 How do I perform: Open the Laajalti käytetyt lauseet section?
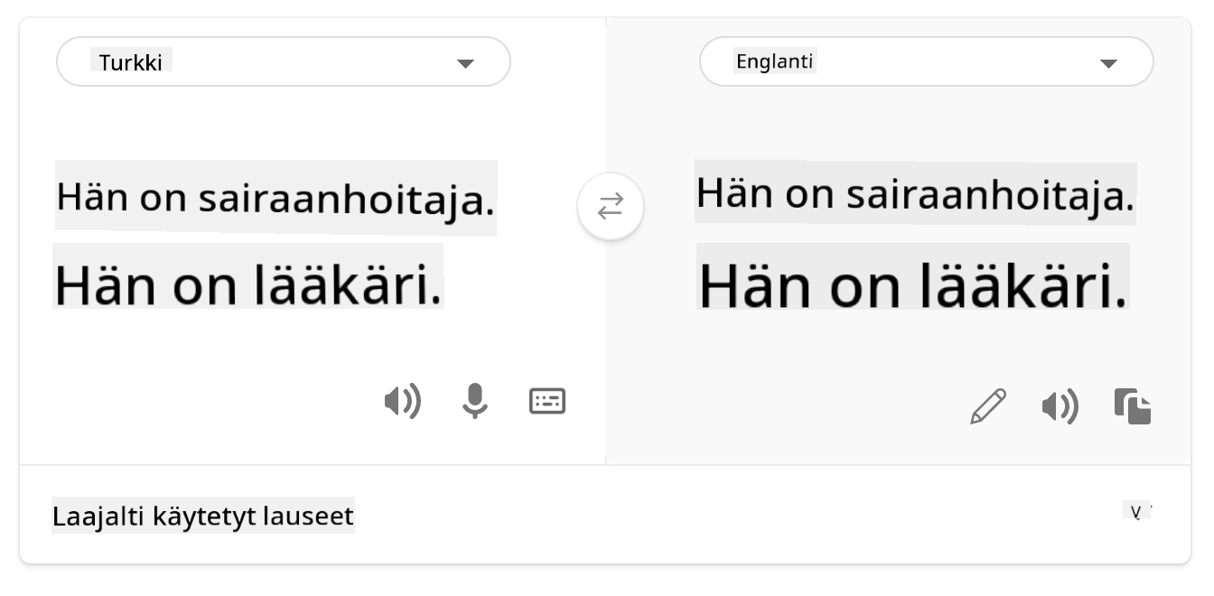[203, 517]
